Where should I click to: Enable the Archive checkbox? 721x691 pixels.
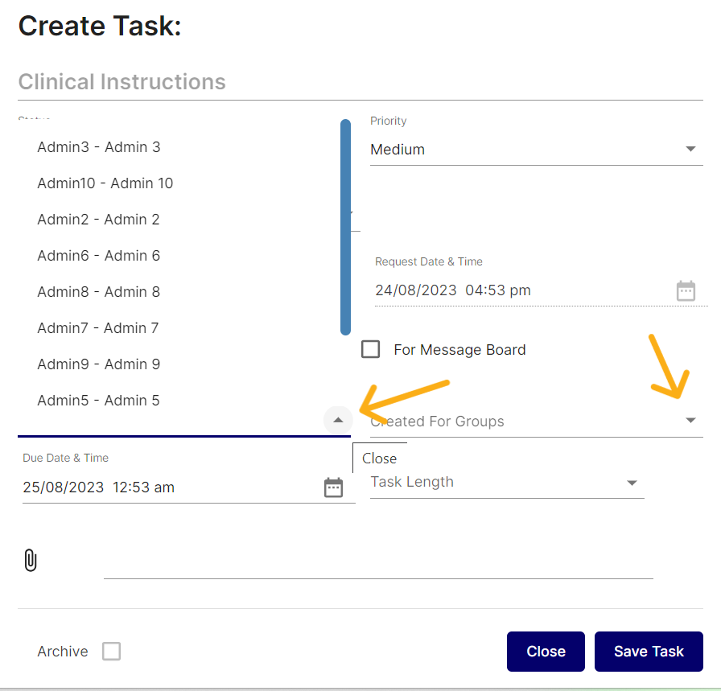(x=112, y=651)
